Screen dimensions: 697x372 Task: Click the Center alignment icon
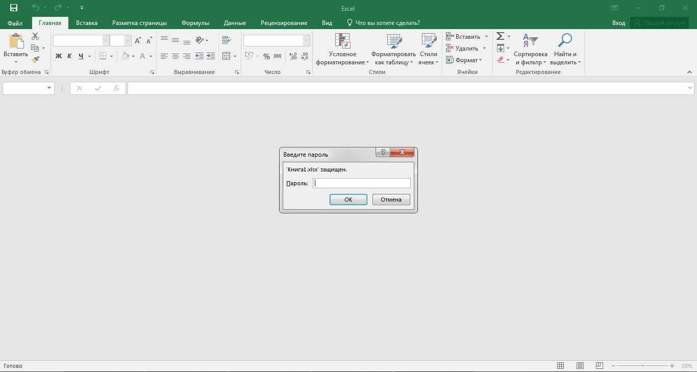[x=176, y=56]
